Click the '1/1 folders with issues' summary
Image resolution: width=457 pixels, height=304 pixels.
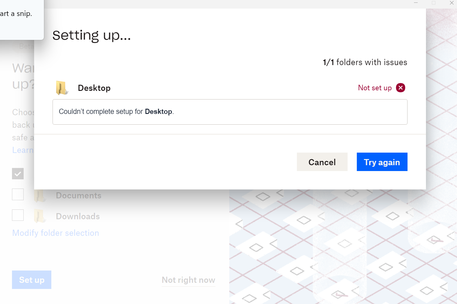pyautogui.click(x=365, y=62)
